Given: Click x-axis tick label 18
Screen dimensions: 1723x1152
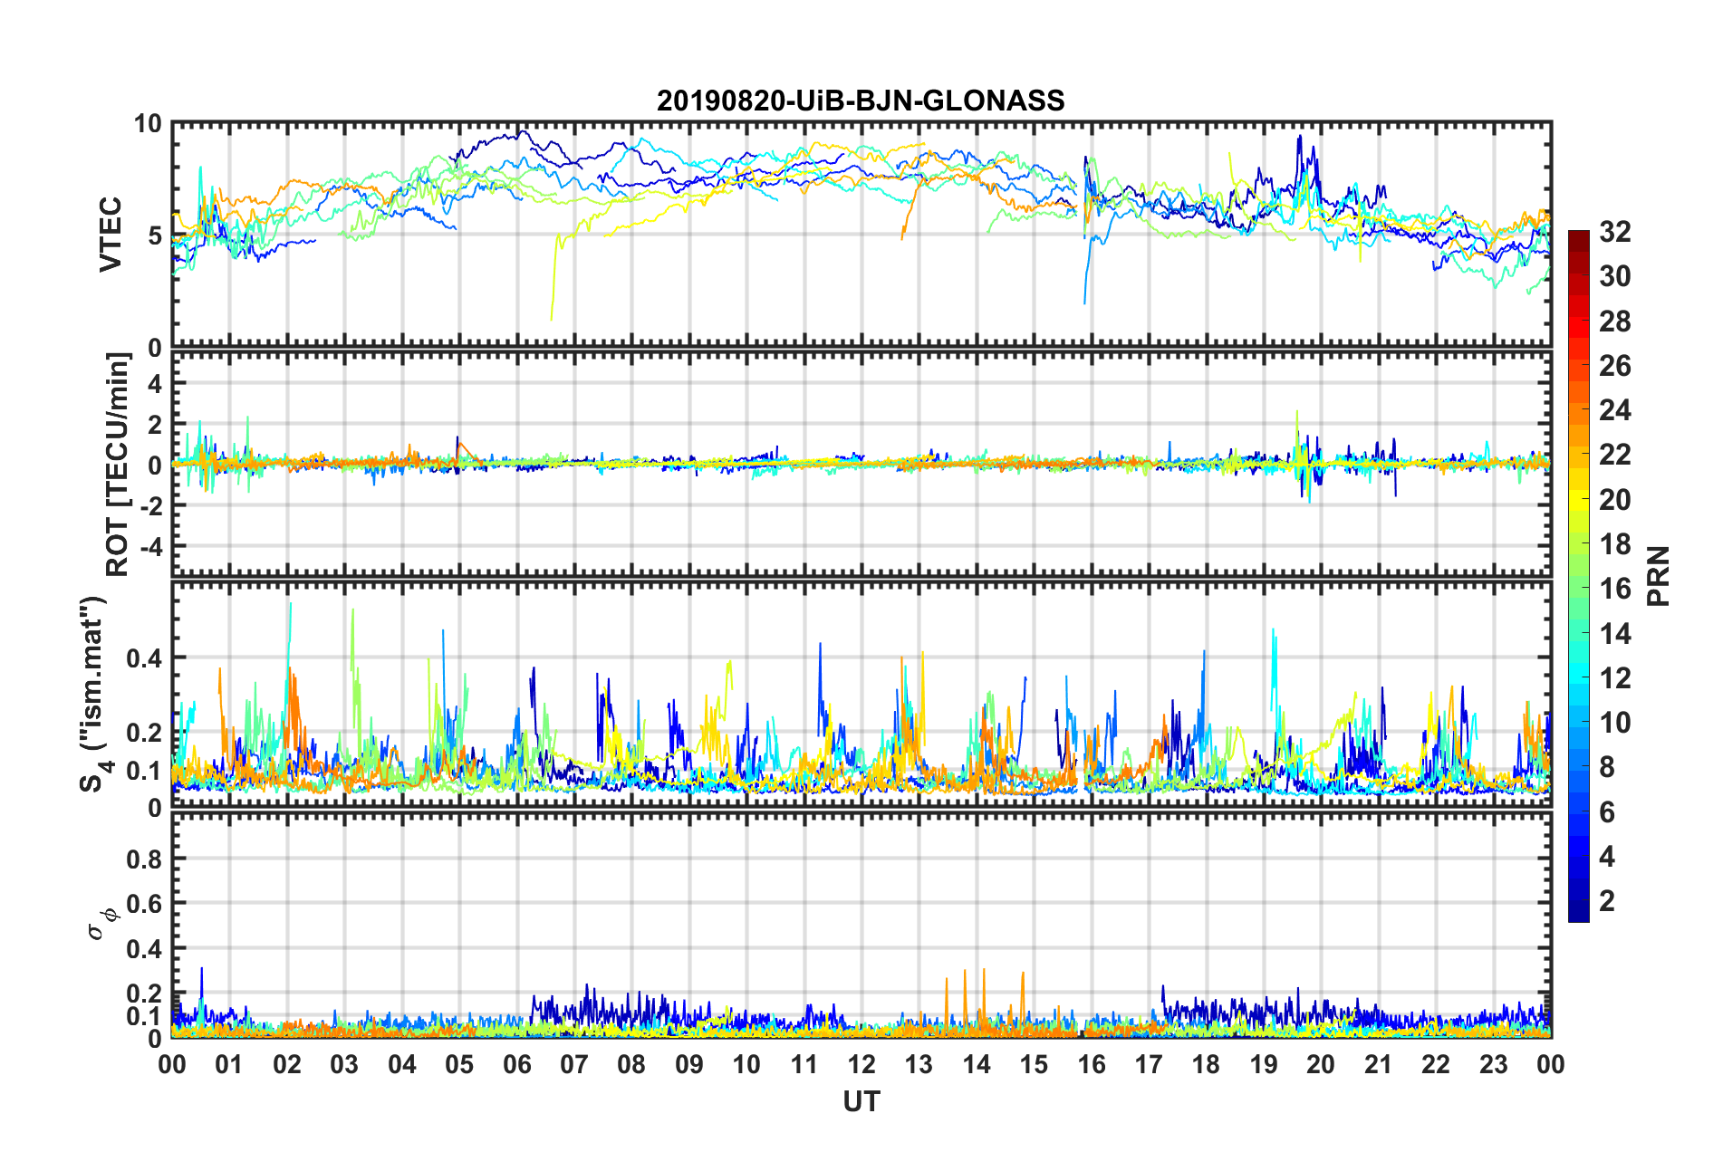Looking at the screenshot, I should click(1206, 1064).
